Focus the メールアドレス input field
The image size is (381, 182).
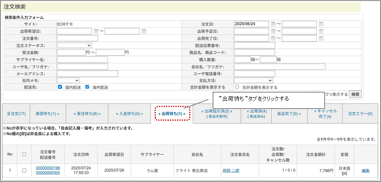87,73
